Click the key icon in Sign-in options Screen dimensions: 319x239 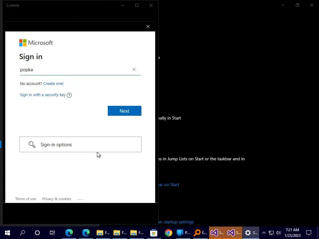(x=32, y=144)
